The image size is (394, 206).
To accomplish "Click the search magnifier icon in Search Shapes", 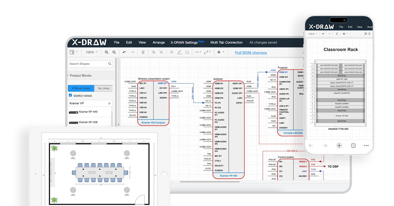I will 110,64.
